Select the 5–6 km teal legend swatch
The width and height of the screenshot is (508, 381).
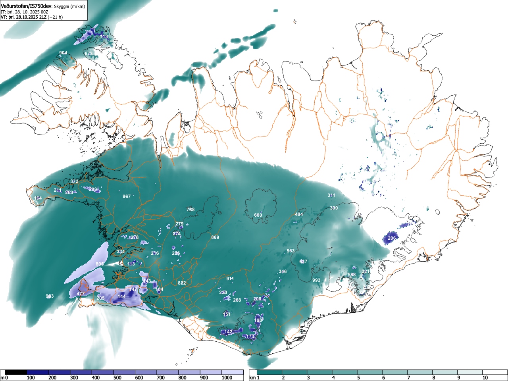[370, 372]
